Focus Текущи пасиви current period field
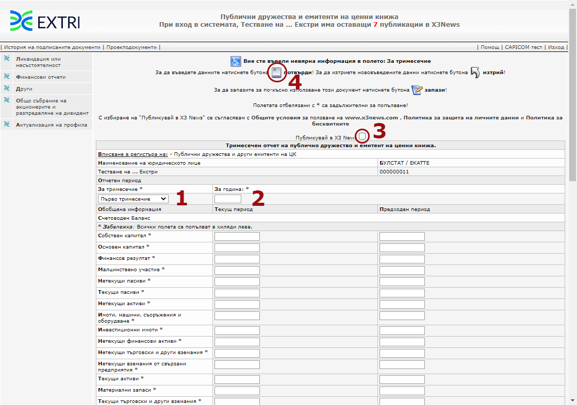 [x=237, y=293]
